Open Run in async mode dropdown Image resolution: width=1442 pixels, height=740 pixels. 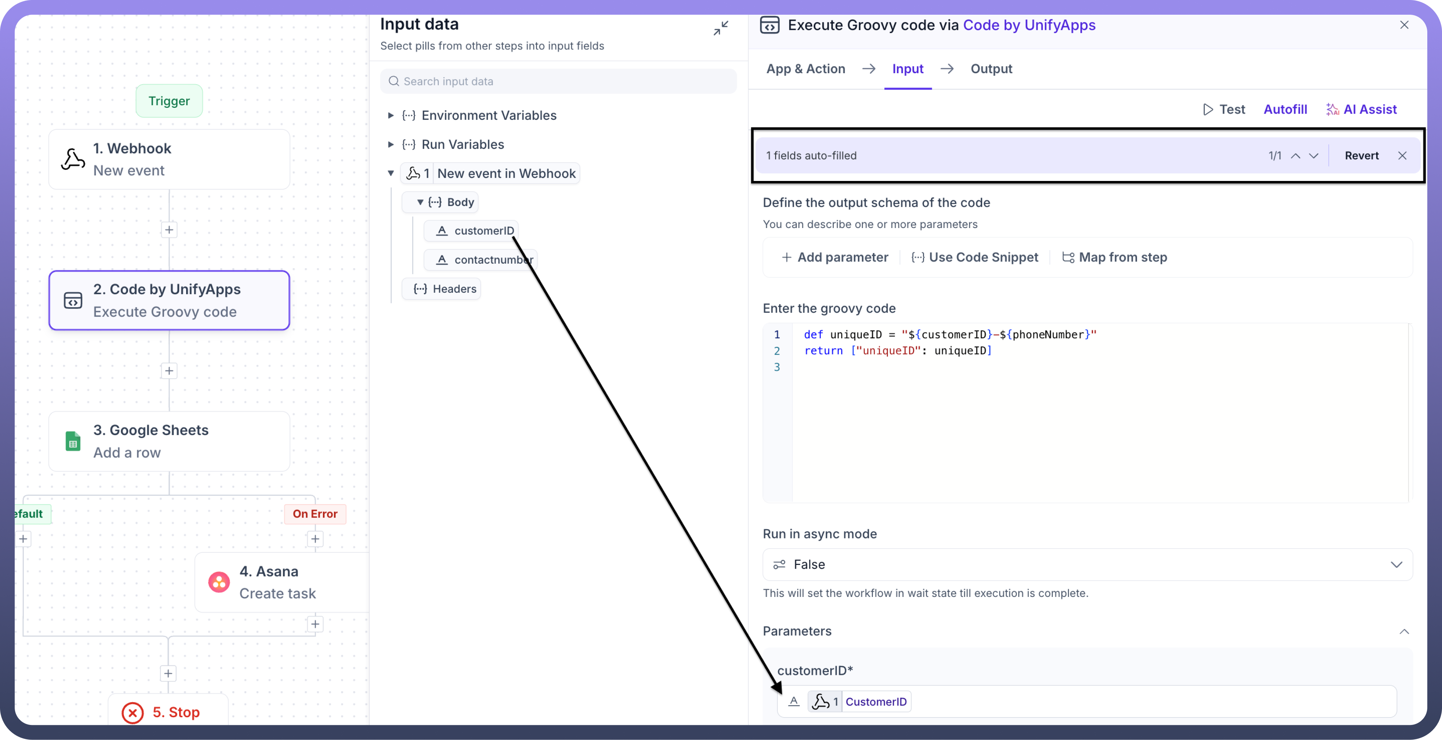1087,564
